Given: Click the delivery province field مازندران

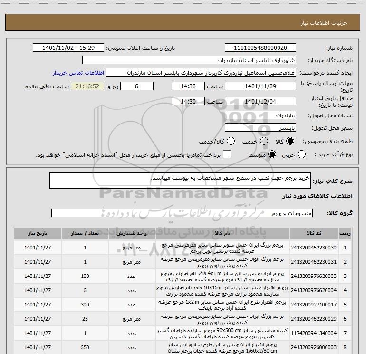Looking at the screenshot, I should pyautogui.click(x=260, y=115).
